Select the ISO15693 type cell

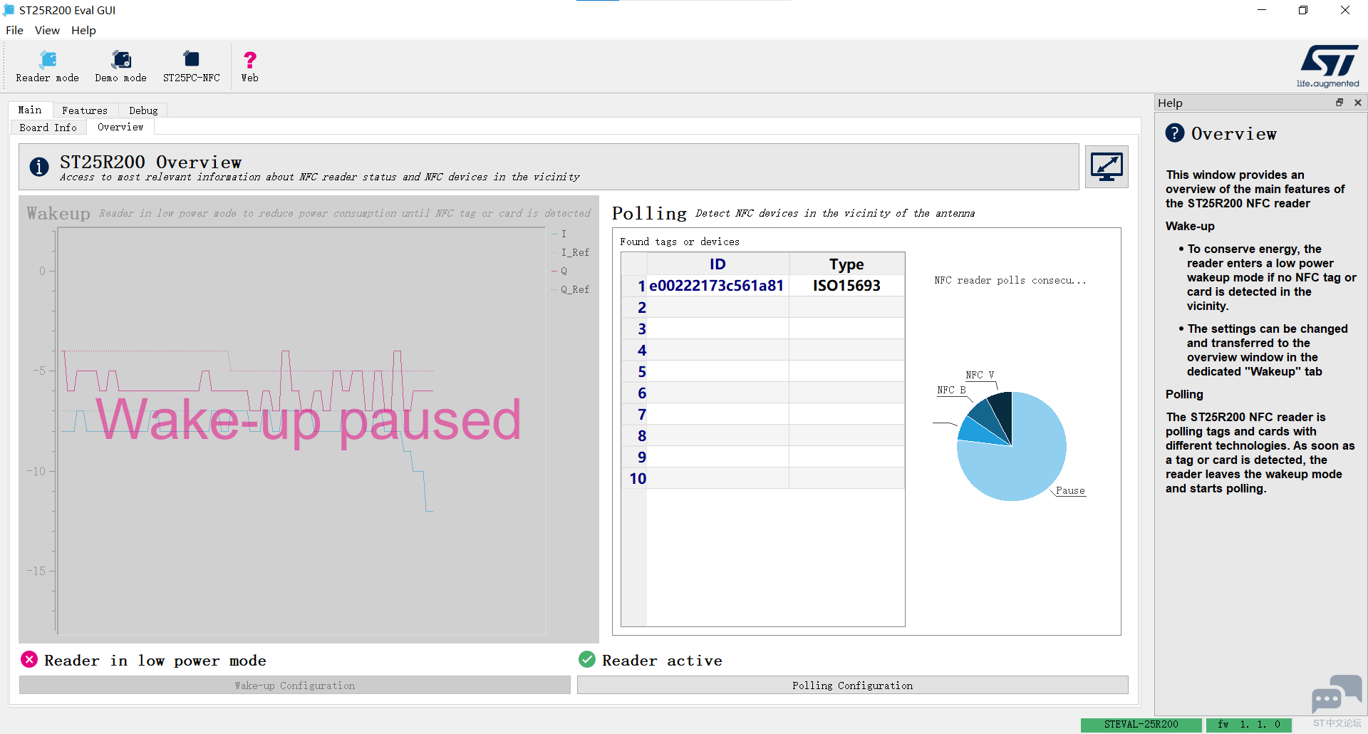coord(846,286)
